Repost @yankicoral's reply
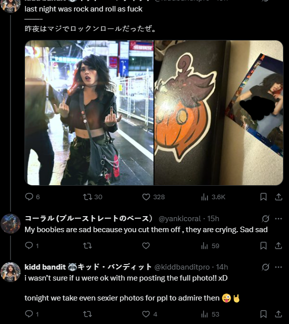 pos(87,246)
